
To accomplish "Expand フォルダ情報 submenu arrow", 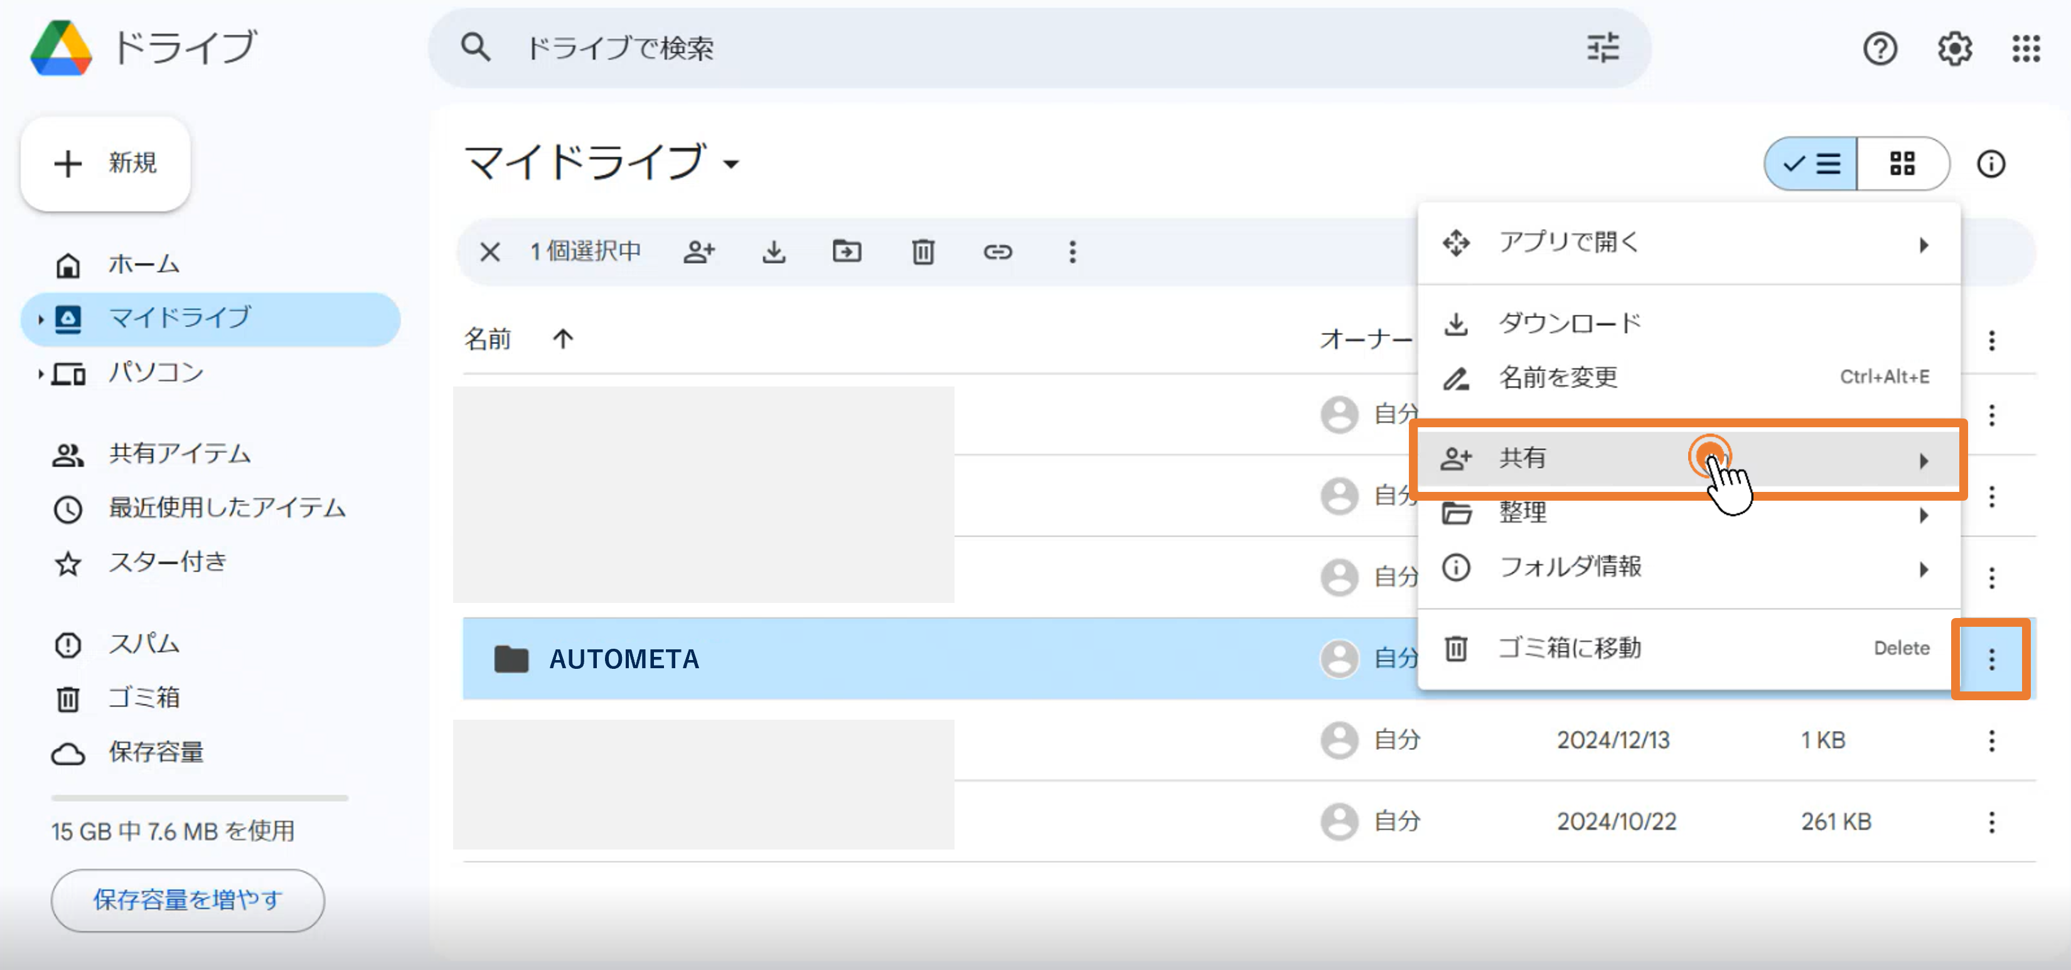I will 1923,569.
